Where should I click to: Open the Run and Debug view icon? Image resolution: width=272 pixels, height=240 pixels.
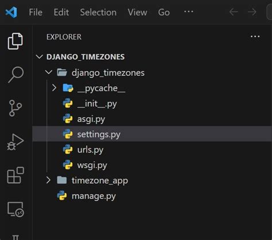(15, 142)
